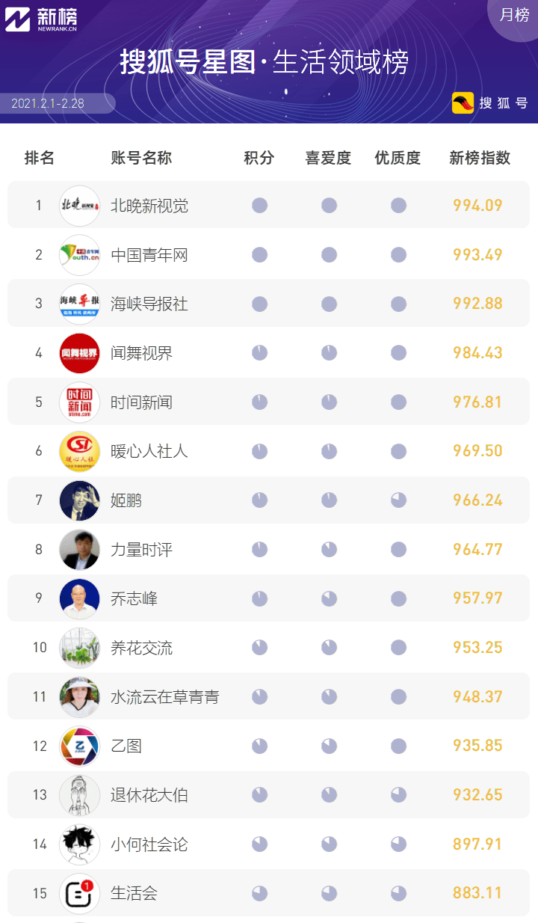
Task: Open 北晚新视觉 account avatar
Action: [x=79, y=205]
